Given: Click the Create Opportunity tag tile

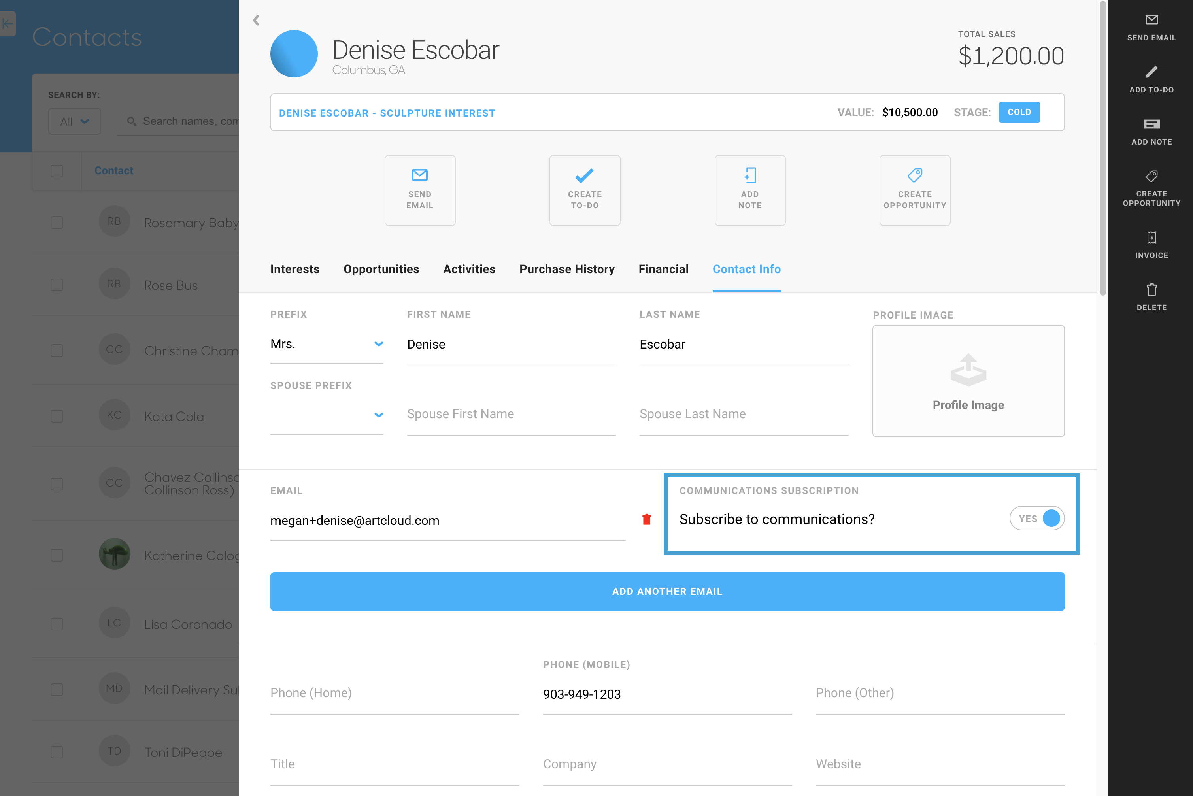Looking at the screenshot, I should click(x=914, y=191).
